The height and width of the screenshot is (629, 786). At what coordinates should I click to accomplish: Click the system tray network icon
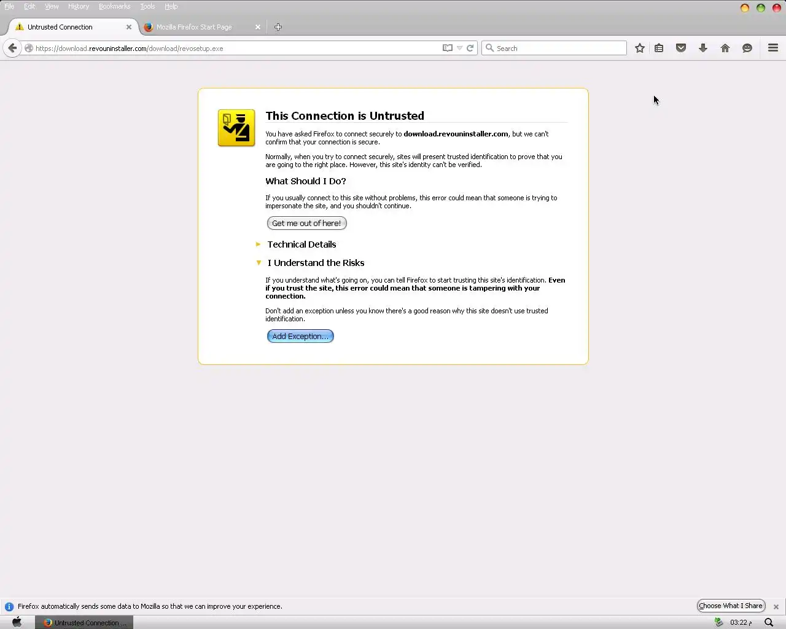(718, 622)
